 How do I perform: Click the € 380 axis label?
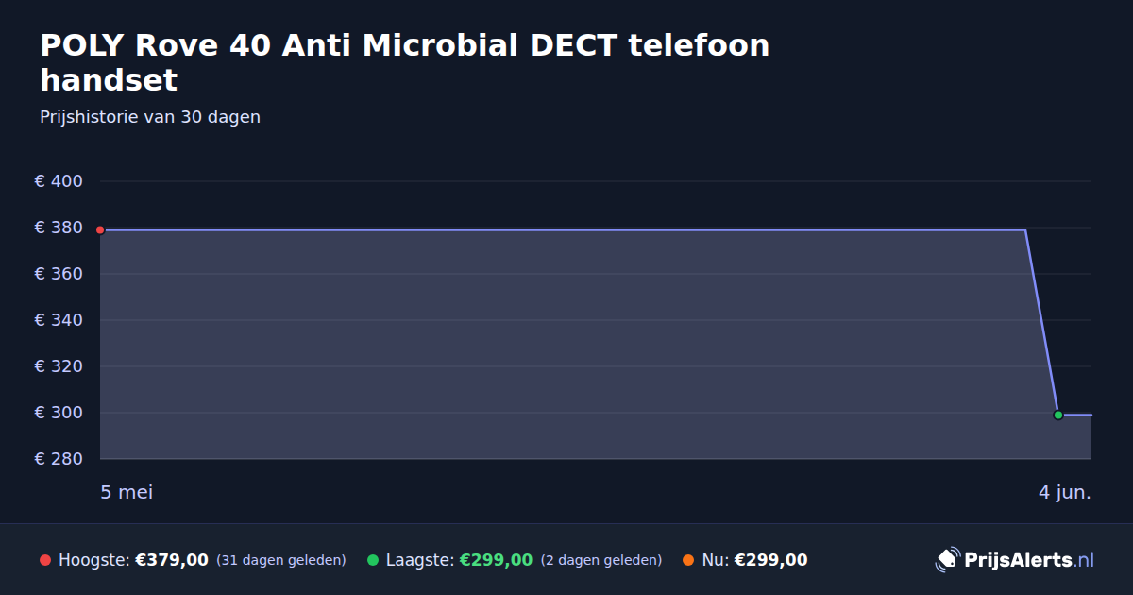click(59, 228)
